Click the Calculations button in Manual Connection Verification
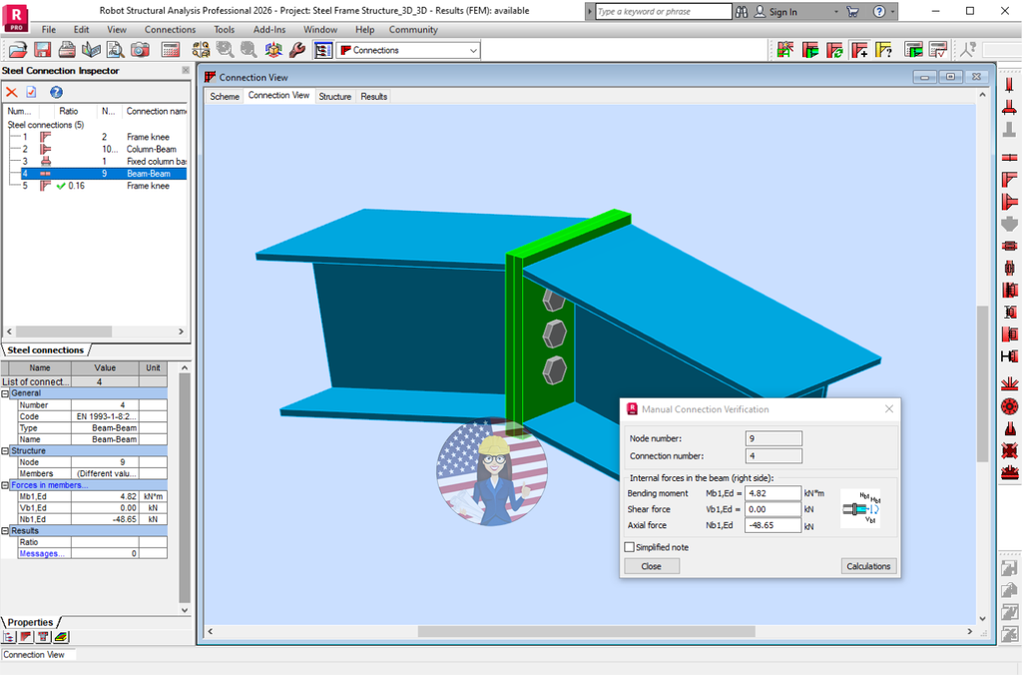Viewport: 1022px width, 675px height. 868,566
